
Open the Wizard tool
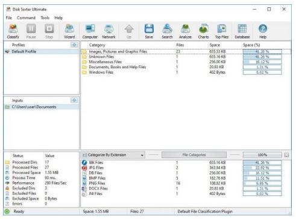coord(69,31)
